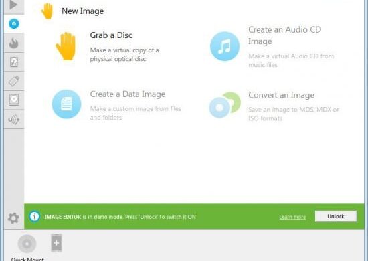Screen dimensions: 368x261
Task: Click 'Make a virtual copy of a physical optical disc'
Action: [124, 54]
